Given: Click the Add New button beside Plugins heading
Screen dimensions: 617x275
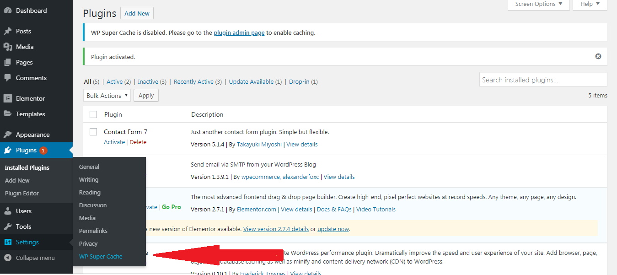Looking at the screenshot, I should click(x=137, y=13).
